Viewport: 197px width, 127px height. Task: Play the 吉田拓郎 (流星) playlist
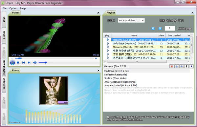108,54
